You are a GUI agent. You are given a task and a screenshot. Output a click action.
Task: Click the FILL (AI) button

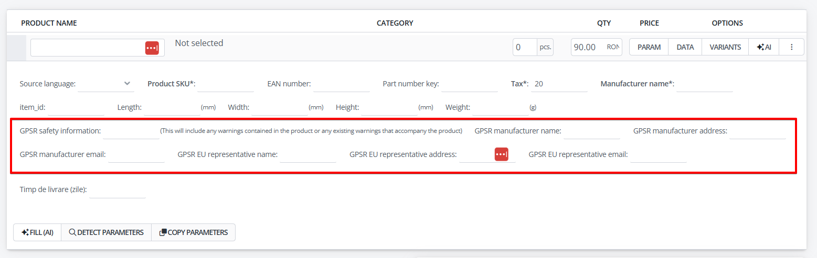point(37,232)
